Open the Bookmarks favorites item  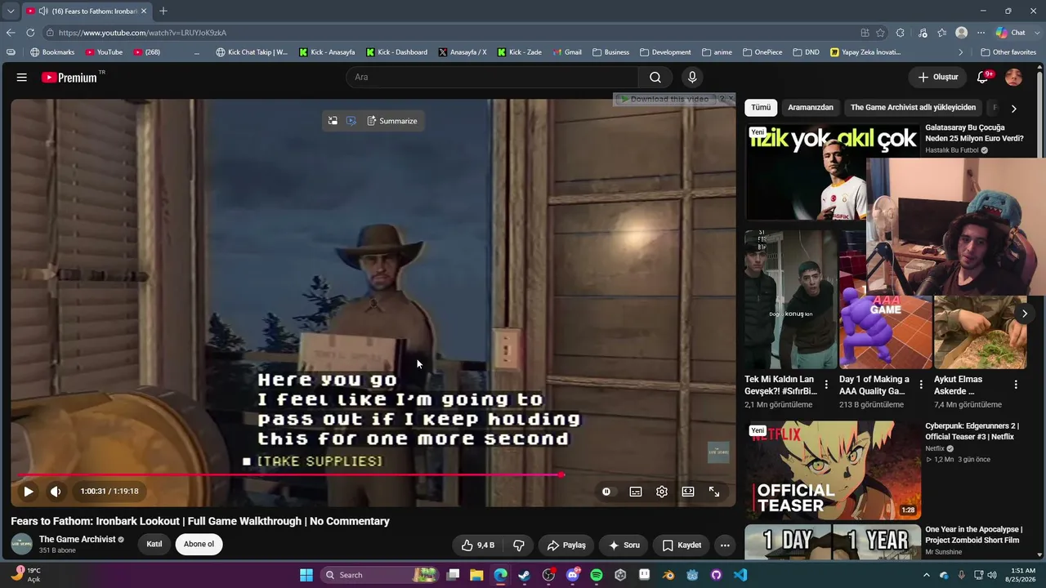point(52,52)
